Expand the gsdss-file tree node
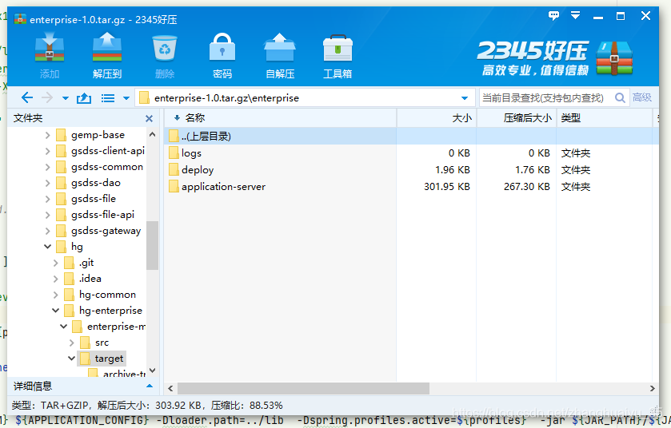The image size is (671, 428). (47, 199)
